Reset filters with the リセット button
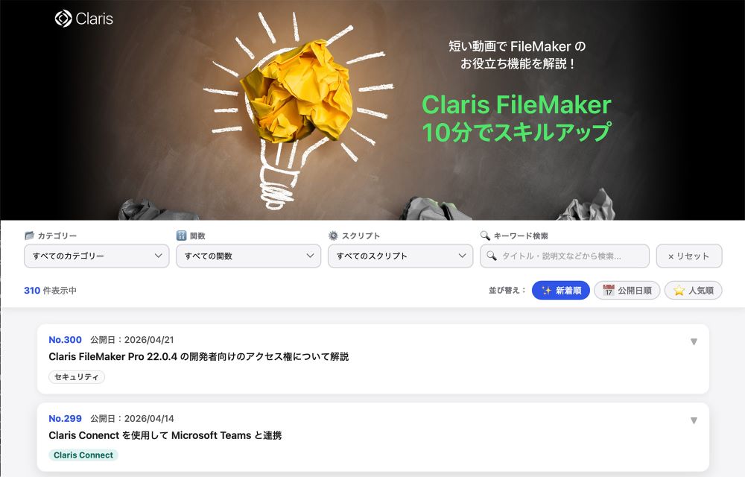 pos(689,256)
